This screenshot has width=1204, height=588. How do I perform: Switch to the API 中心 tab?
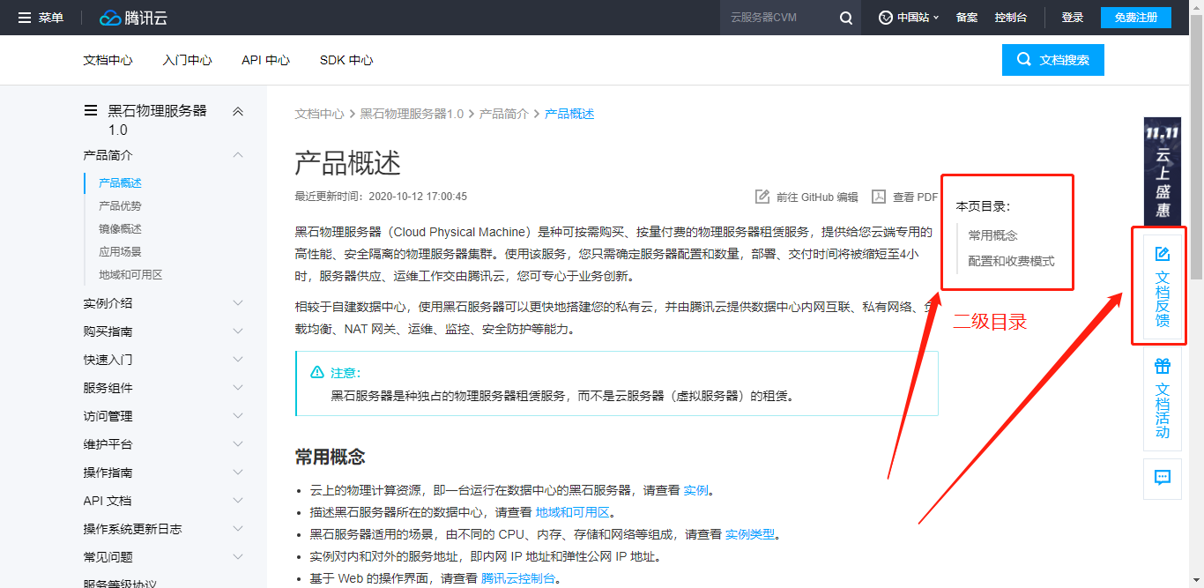click(265, 60)
